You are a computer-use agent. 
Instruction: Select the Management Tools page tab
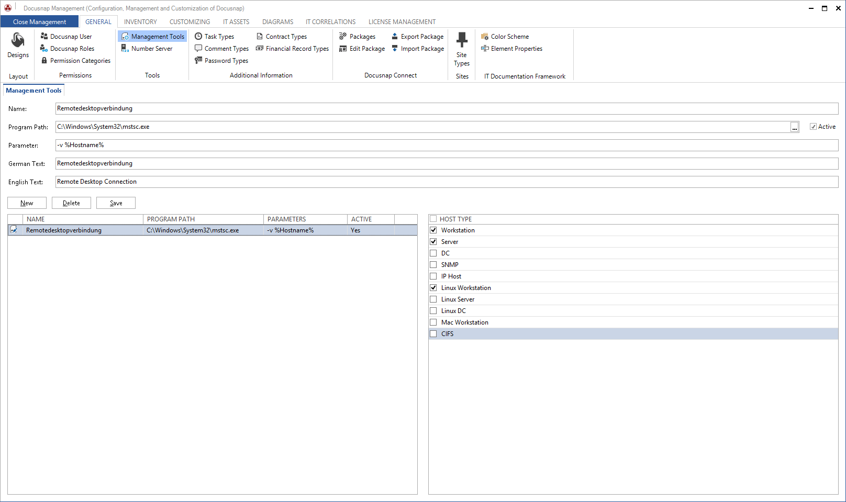tap(34, 91)
